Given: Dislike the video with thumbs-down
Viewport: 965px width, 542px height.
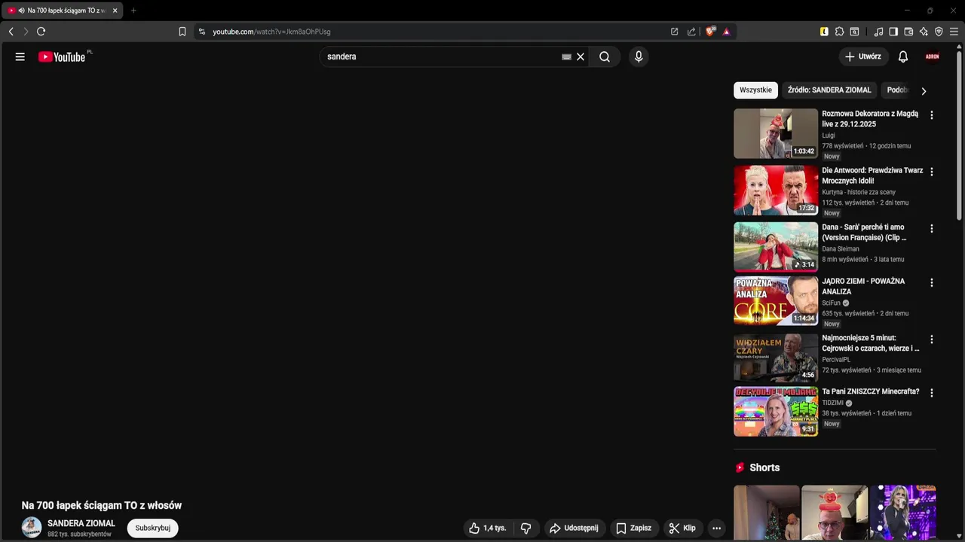Looking at the screenshot, I should 526,528.
